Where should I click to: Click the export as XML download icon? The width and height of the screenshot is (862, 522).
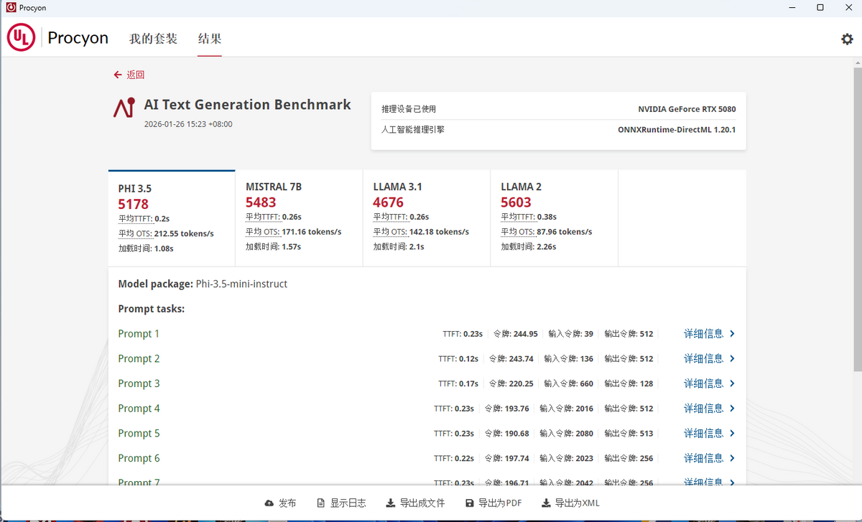(546, 503)
